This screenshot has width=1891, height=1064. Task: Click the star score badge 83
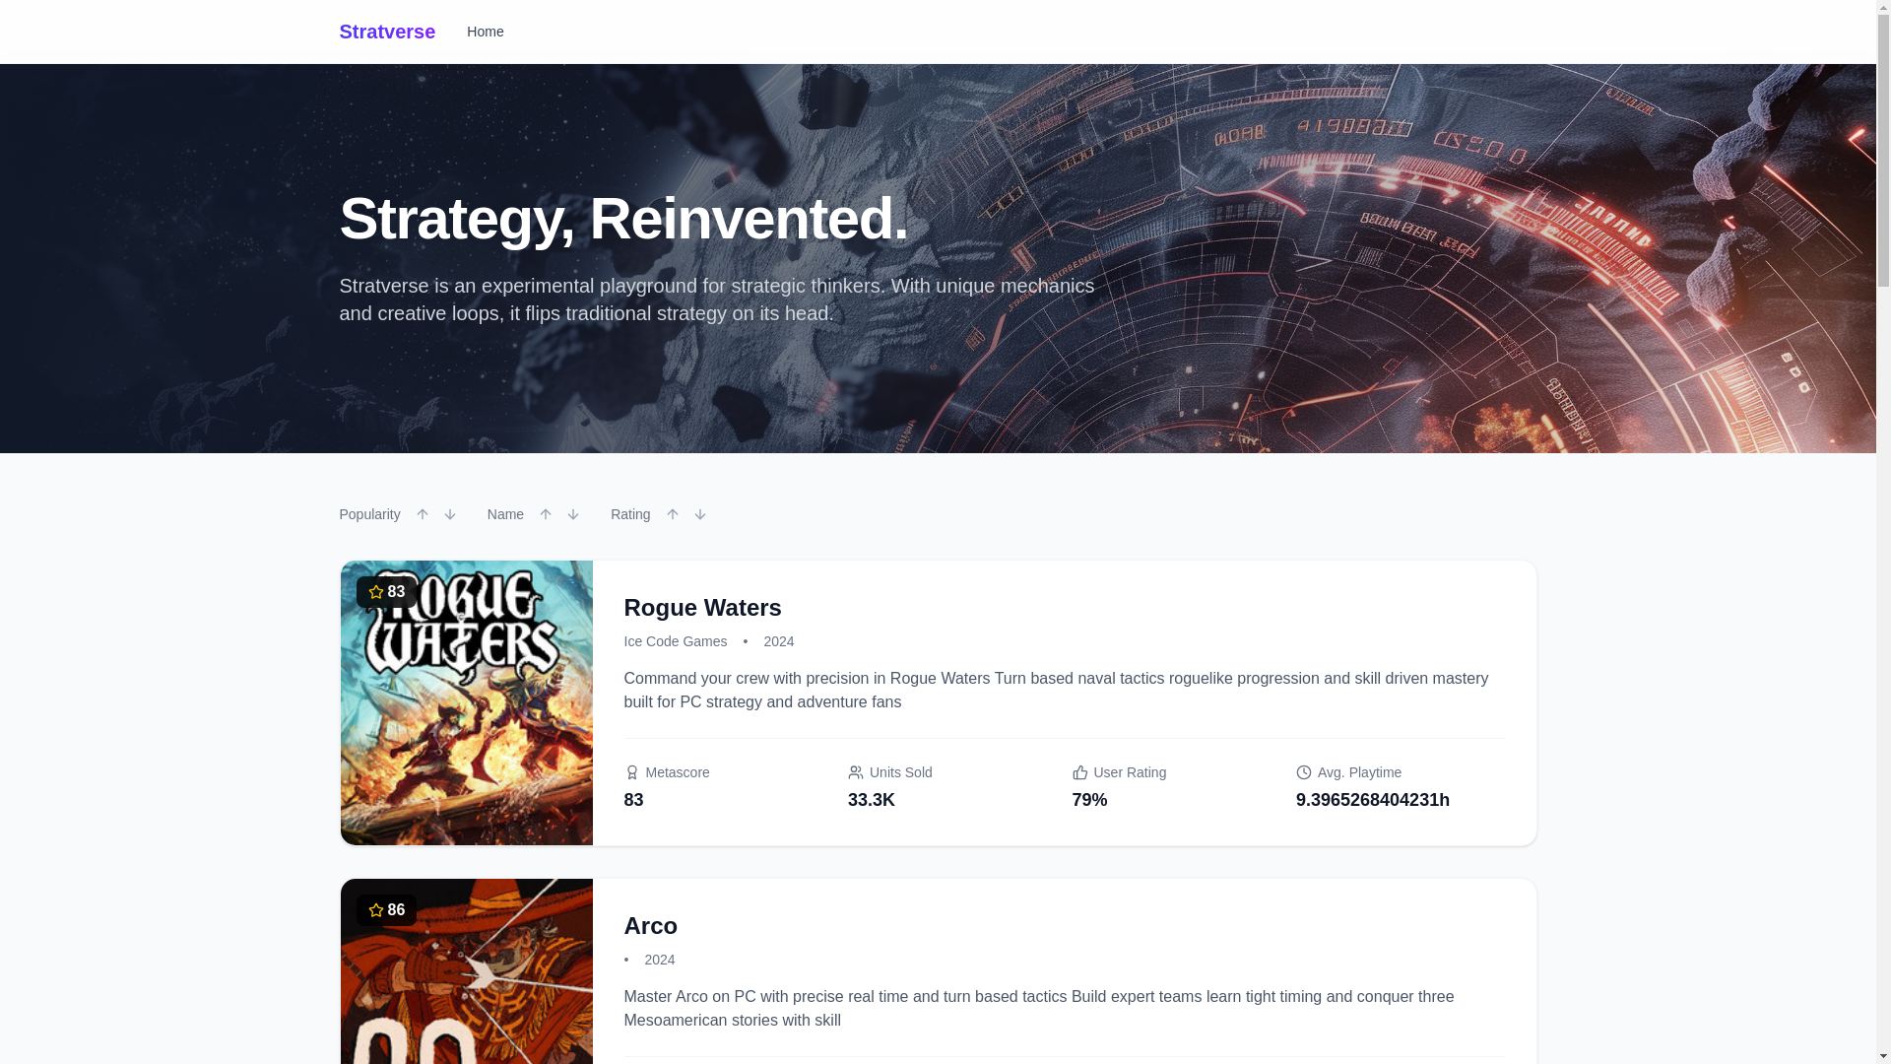click(x=386, y=592)
